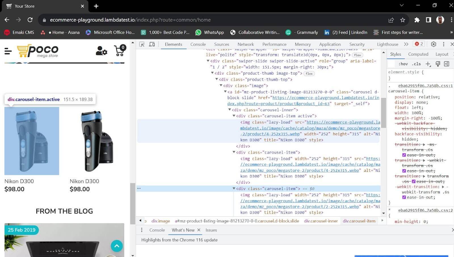Screen dimensions: 454x257
Task: Click the purple cubic-bezier swatch on ease-in-out
Action: coord(404,155)
